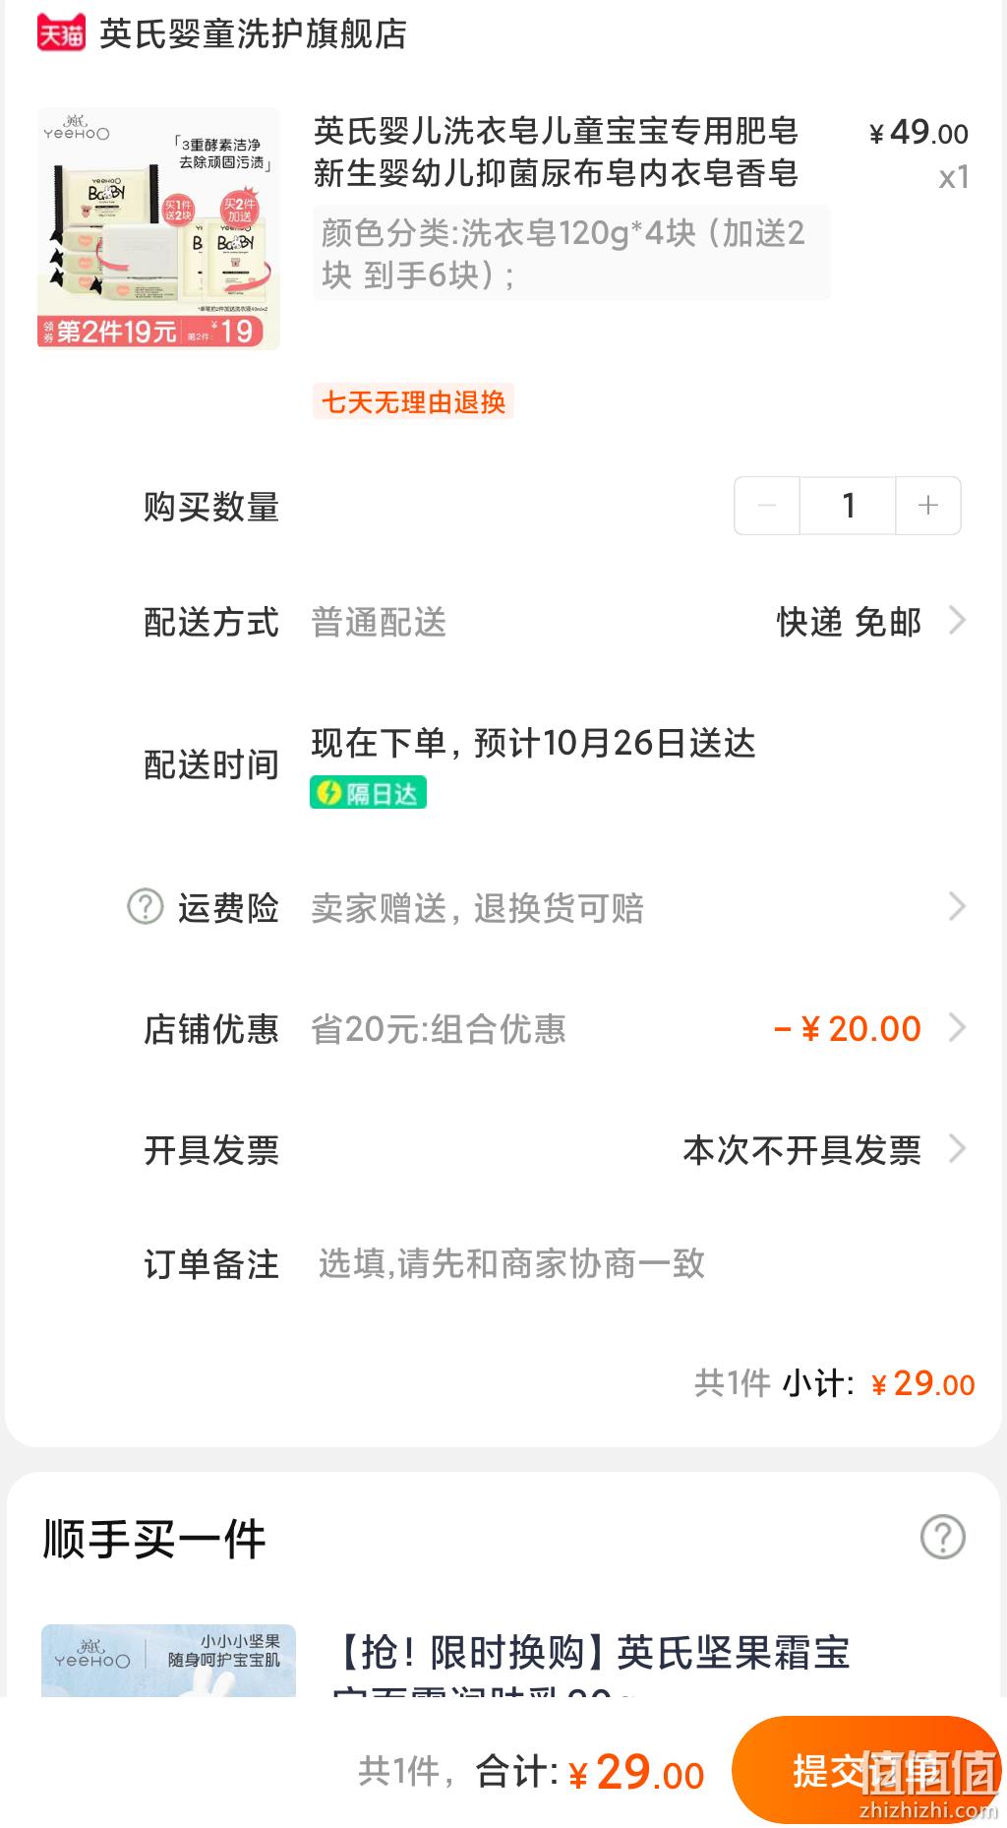This screenshot has width=1007, height=1828.
Task: Tap the green 隔日达 badge
Action: click(x=368, y=793)
